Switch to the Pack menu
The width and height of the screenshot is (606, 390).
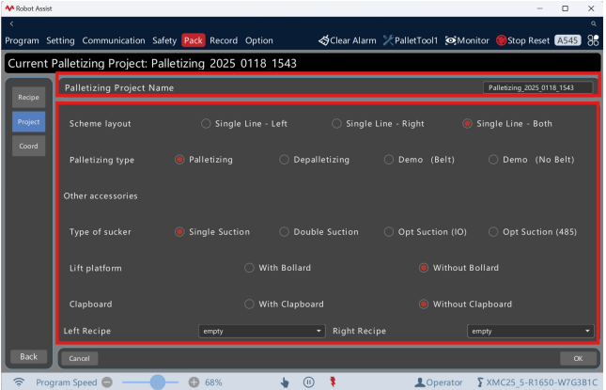click(x=194, y=40)
